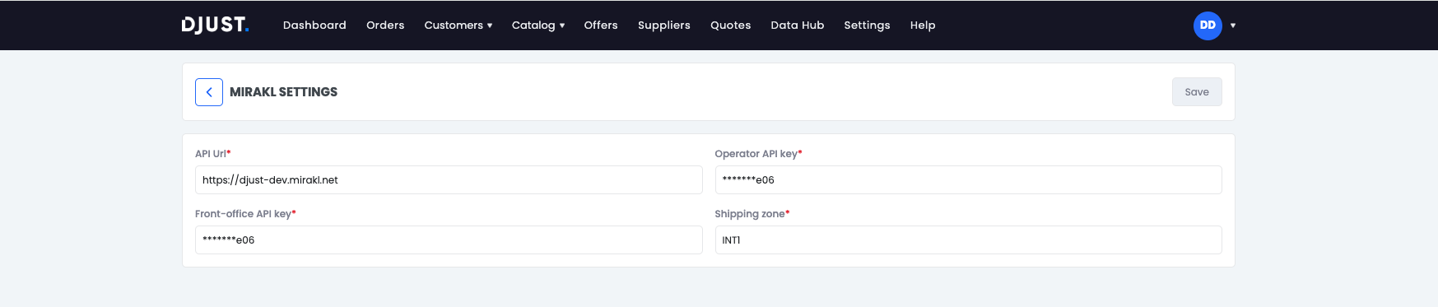The image size is (1438, 307).
Task: Focus the Operator API key field
Action: point(968,180)
